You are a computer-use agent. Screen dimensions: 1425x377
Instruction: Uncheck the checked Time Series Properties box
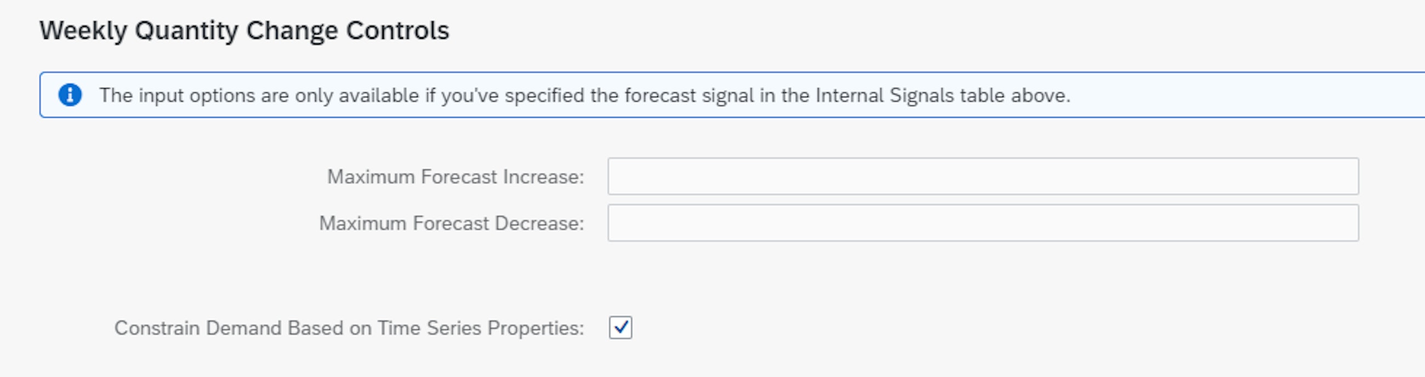click(620, 328)
